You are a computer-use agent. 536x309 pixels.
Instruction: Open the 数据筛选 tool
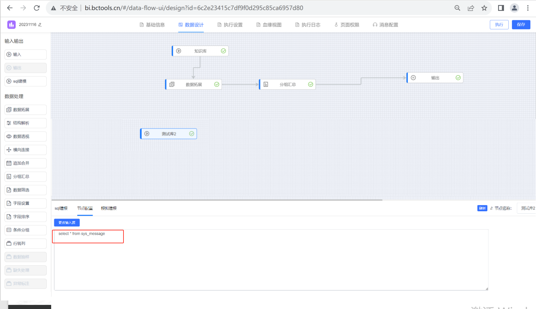pos(25,190)
